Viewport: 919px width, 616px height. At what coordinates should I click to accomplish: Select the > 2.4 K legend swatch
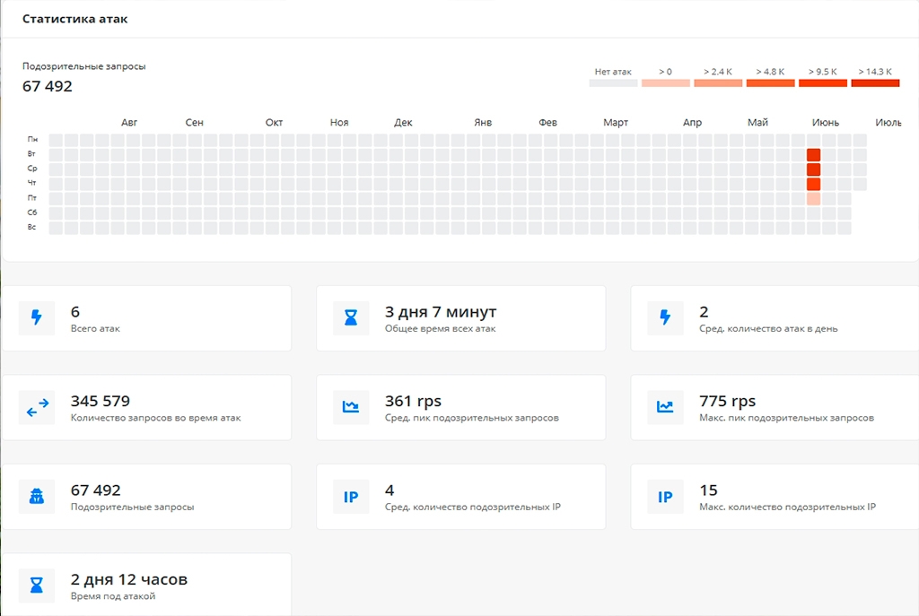tap(718, 83)
